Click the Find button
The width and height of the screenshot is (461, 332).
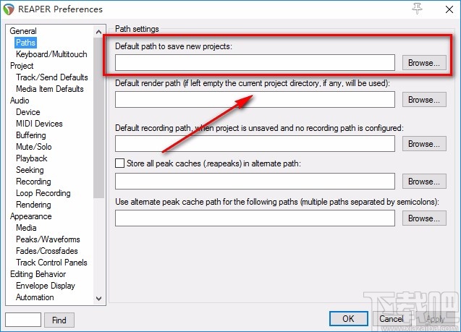tap(59, 320)
